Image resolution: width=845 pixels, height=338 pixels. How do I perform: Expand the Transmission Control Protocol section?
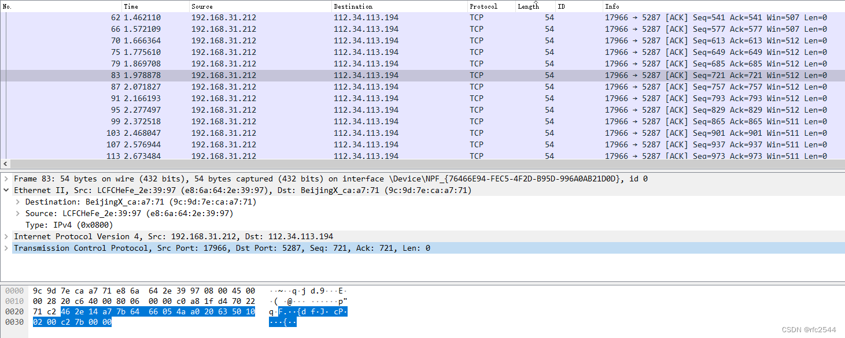6,248
